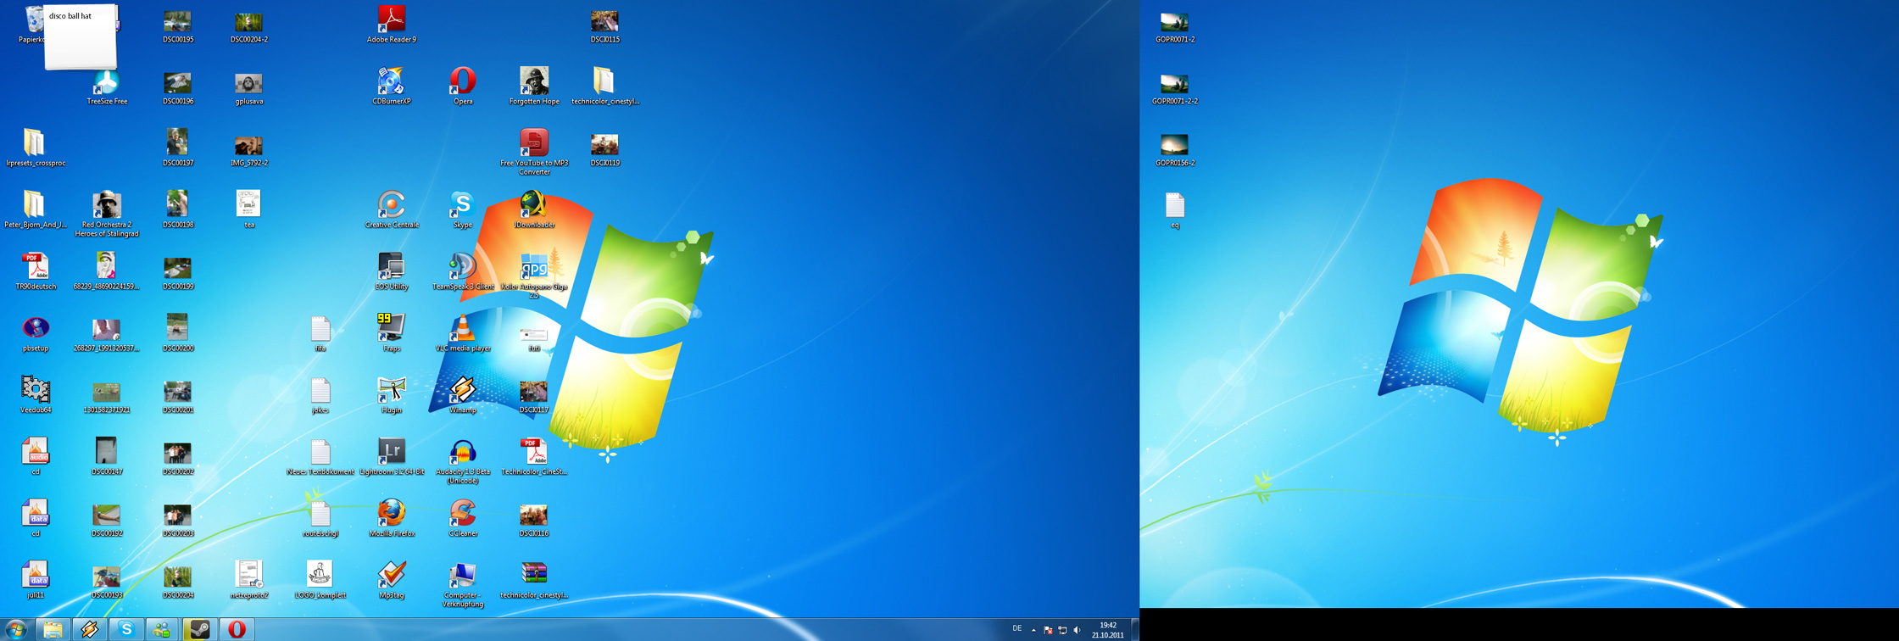Open the Opera desktop shortcut
This screenshot has width=1899, height=641.
(463, 86)
